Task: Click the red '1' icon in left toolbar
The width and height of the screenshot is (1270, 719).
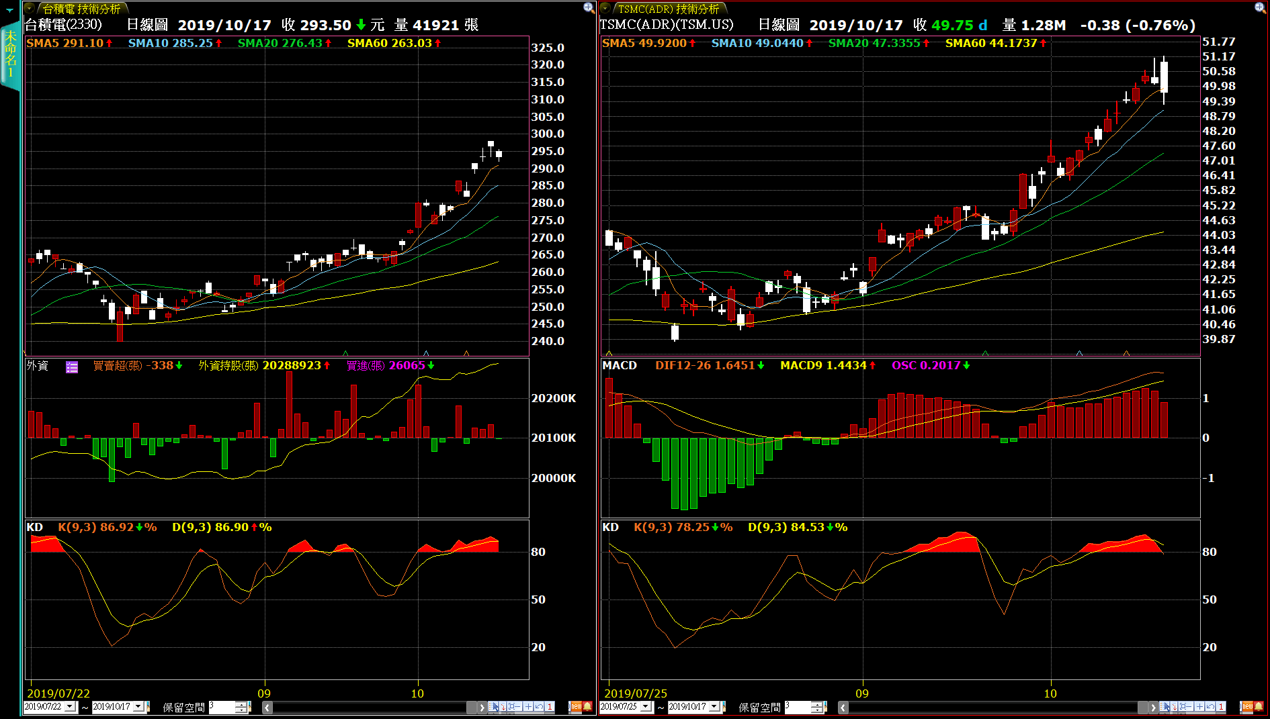Action: (550, 706)
